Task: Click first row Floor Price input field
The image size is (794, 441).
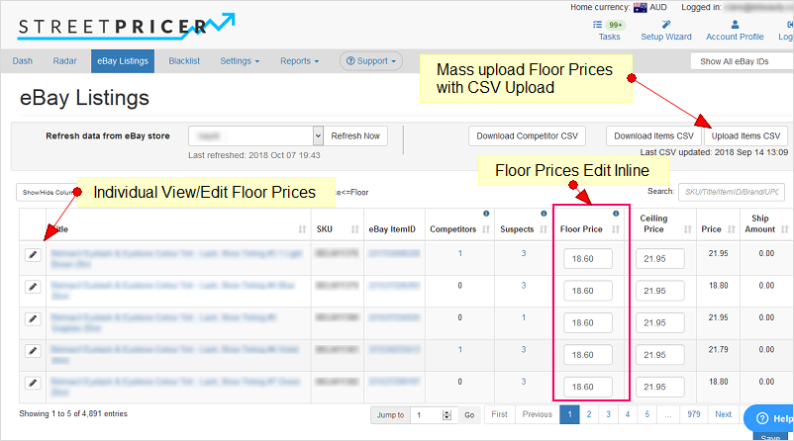Action: 588,259
